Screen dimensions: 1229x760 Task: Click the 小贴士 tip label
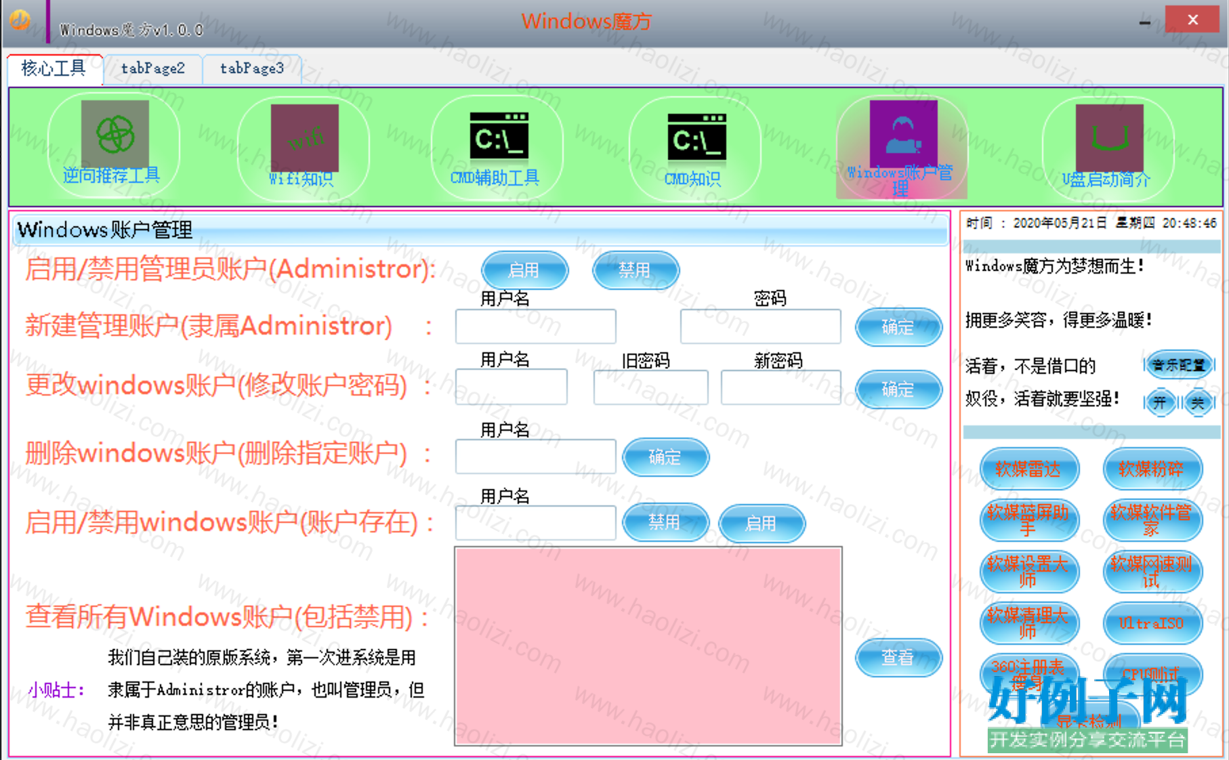pos(56,690)
